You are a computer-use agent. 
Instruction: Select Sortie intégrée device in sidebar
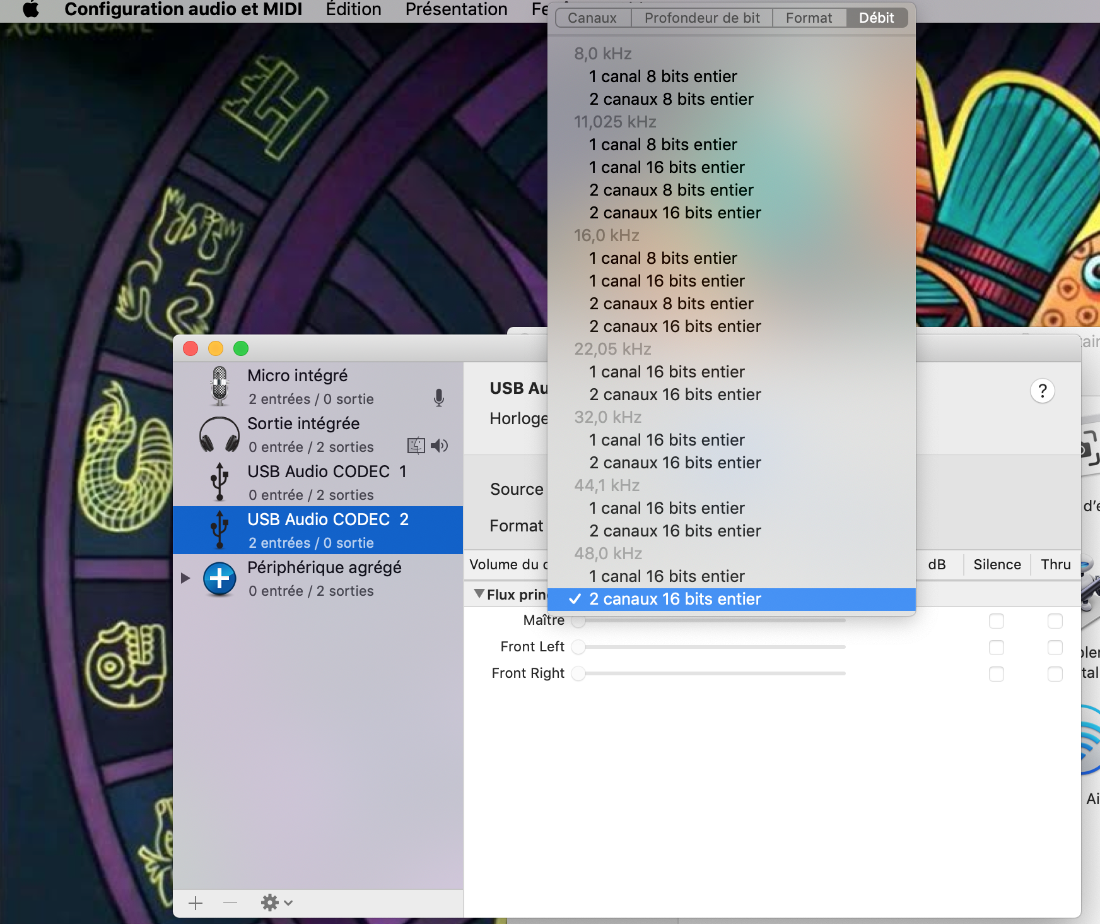pos(318,434)
